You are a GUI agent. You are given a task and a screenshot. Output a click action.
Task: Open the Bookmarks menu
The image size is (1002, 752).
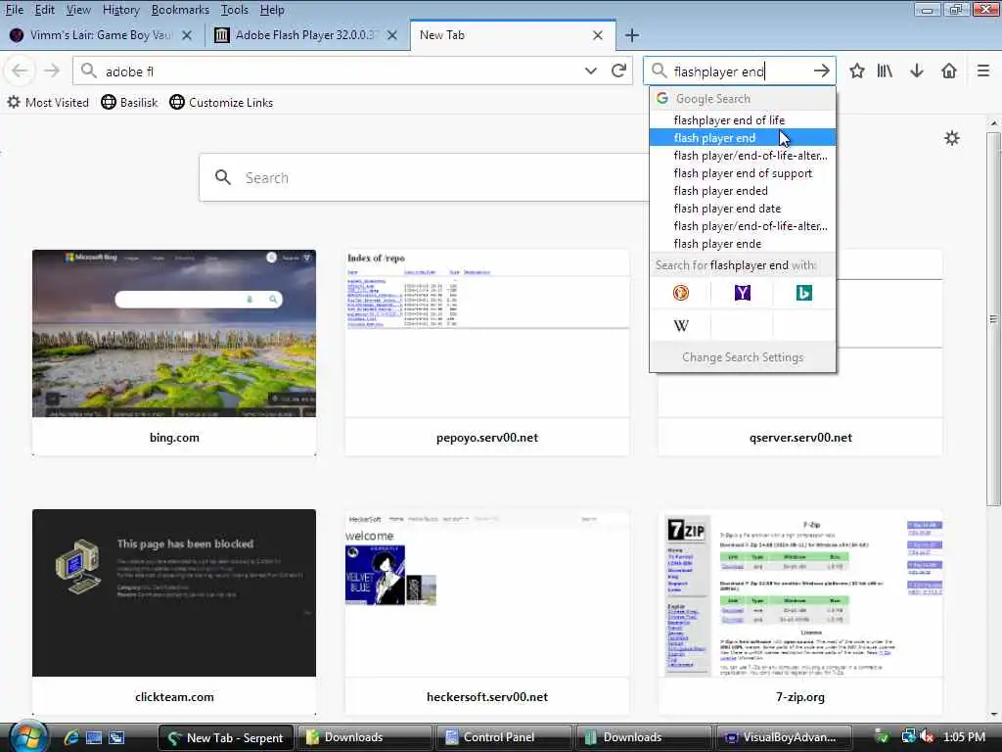(x=180, y=10)
